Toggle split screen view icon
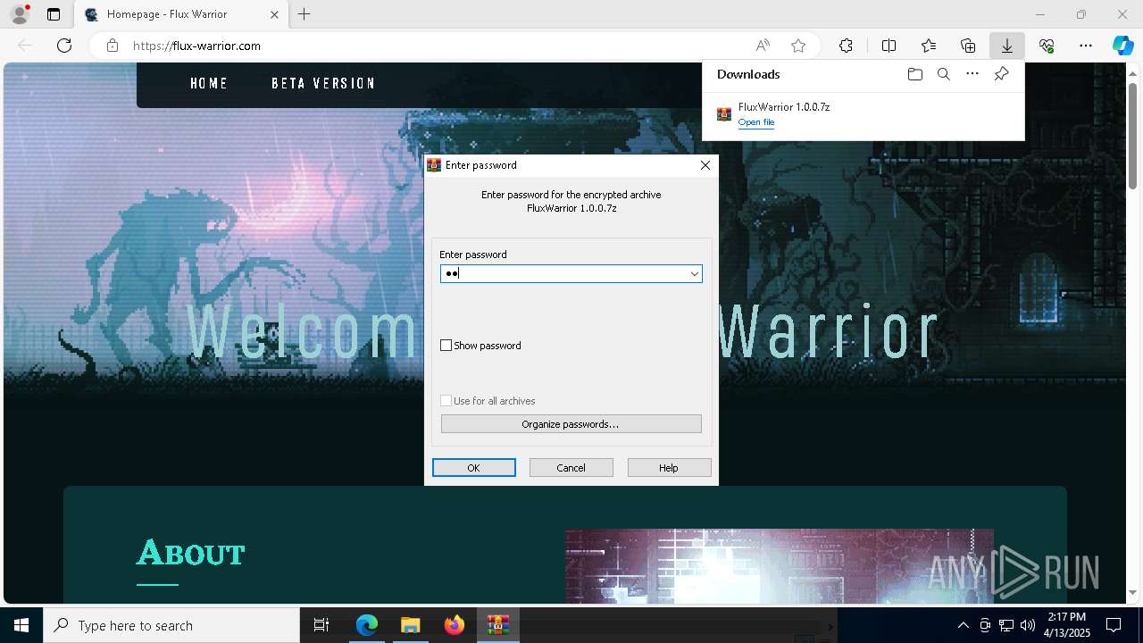Viewport: 1143px width, 643px height. pos(889,46)
